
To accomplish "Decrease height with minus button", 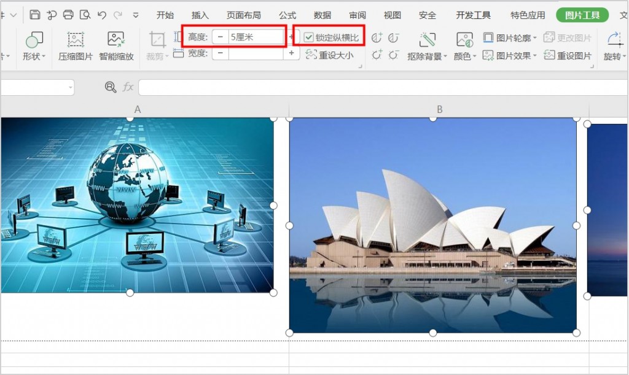I will click(221, 37).
